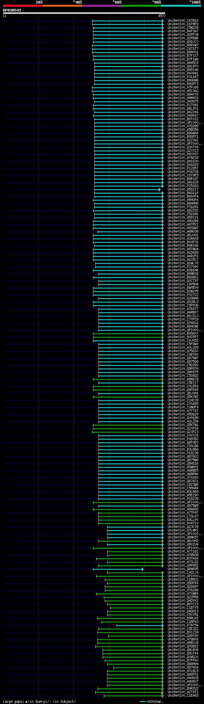The height and width of the screenshot is (704, 204).
Task: Click the label UniRef100_P40941
Action: [183, 73]
